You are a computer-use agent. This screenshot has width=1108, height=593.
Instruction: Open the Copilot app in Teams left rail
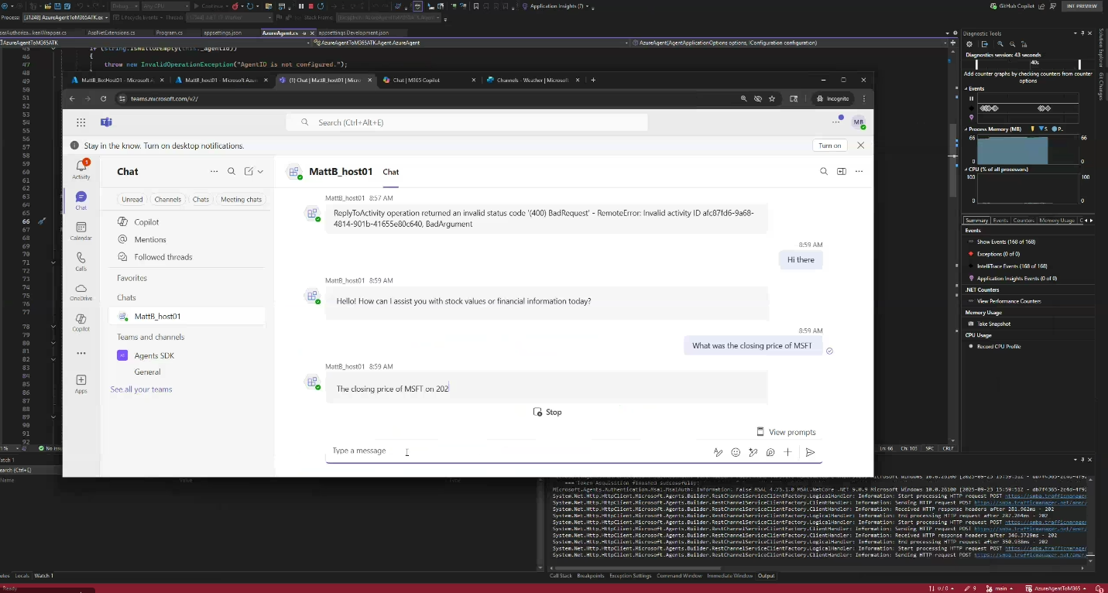pyautogui.click(x=81, y=323)
